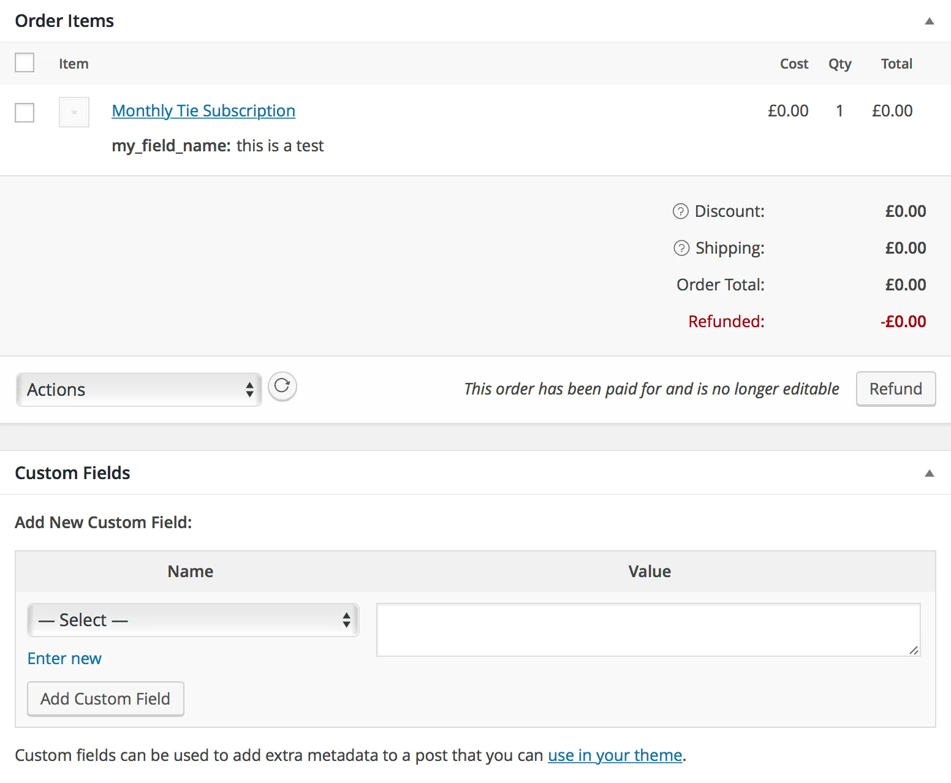Viewport: 951px width, 783px height.
Task: Toggle the select-all items checkbox in header
Action: [25, 63]
